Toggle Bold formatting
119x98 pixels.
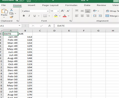[24, 16]
